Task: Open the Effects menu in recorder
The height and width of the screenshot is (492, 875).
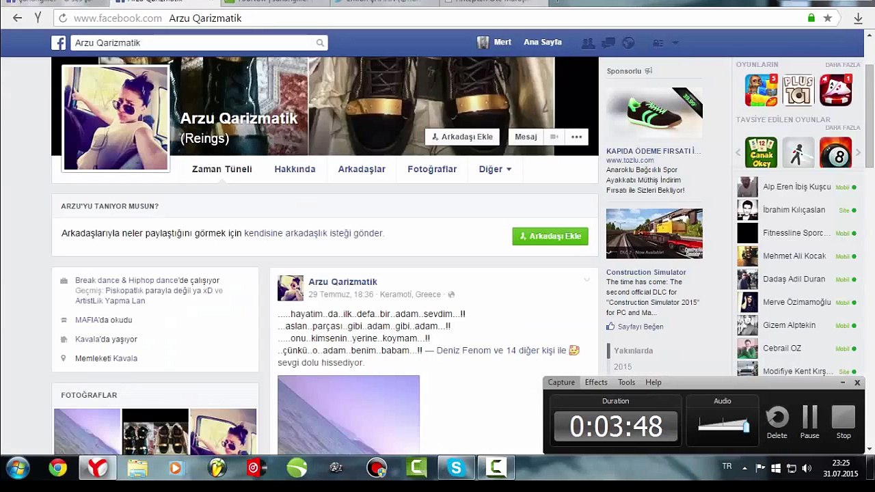Action: click(x=596, y=383)
